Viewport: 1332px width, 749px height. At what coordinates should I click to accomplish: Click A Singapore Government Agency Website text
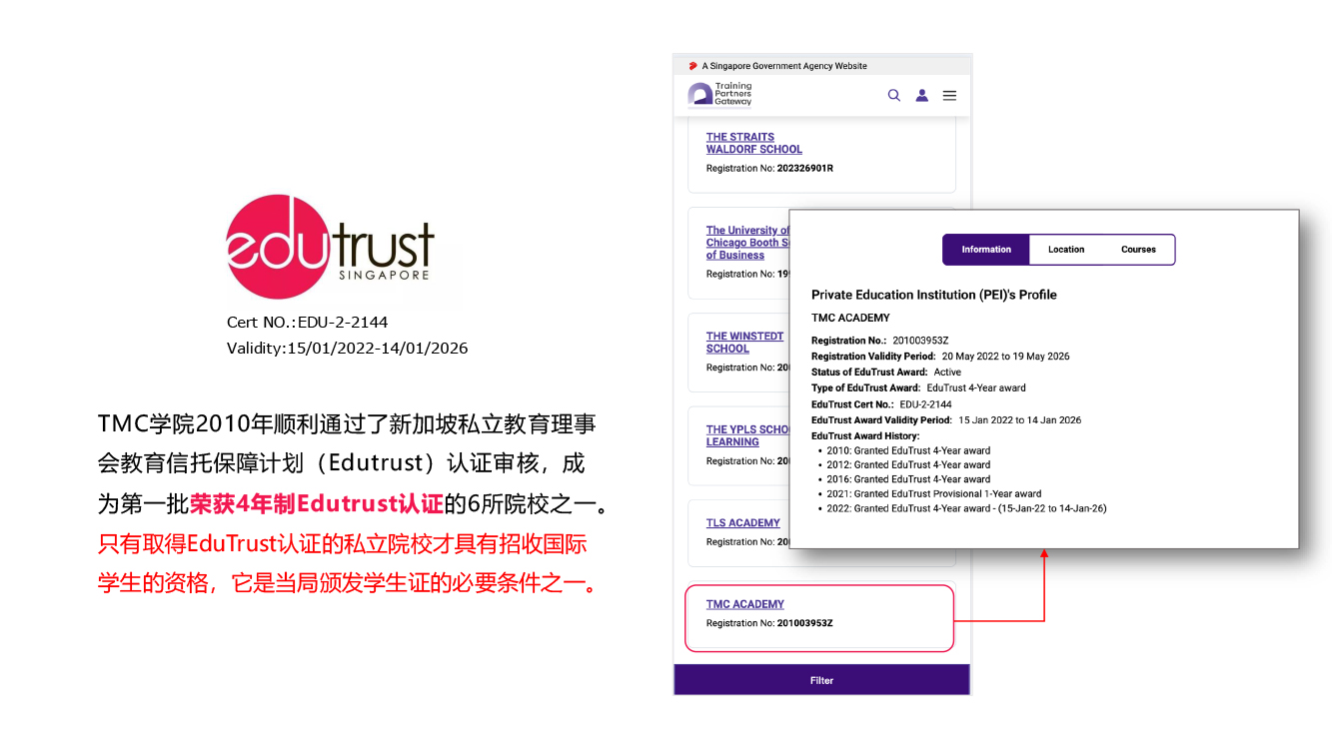pos(784,66)
